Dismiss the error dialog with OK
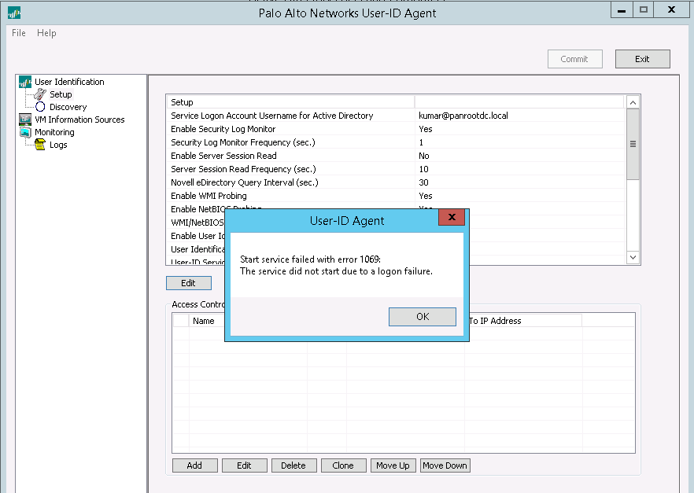 tap(422, 316)
